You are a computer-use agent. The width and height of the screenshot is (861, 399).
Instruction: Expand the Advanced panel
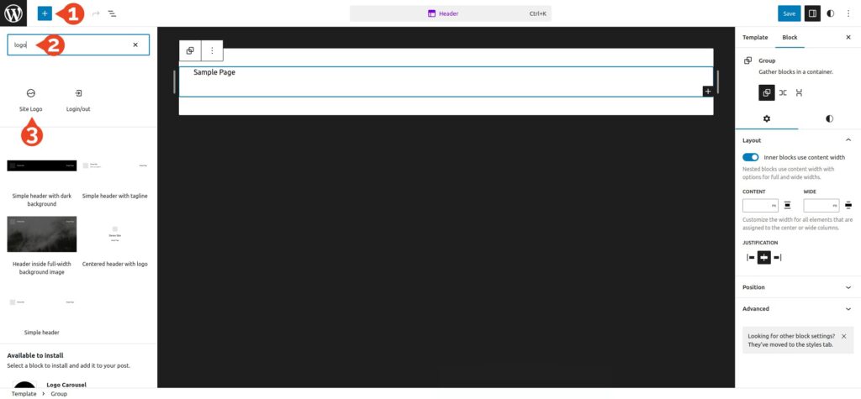(x=848, y=309)
